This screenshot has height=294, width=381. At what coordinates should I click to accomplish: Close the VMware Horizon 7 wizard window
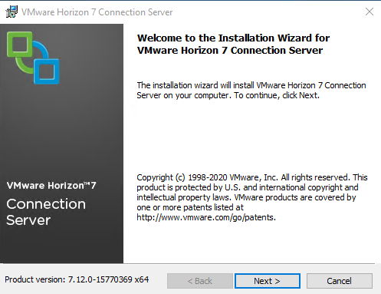(x=370, y=12)
